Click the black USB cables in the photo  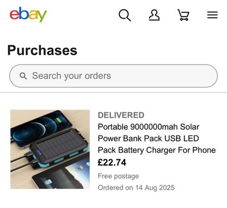click(22, 162)
